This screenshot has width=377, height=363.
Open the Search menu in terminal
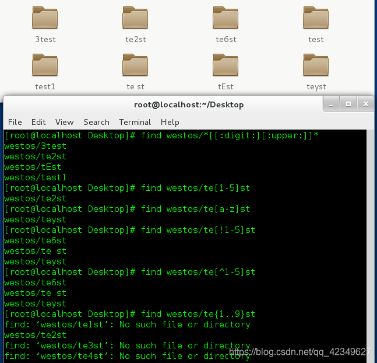point(96,122)
